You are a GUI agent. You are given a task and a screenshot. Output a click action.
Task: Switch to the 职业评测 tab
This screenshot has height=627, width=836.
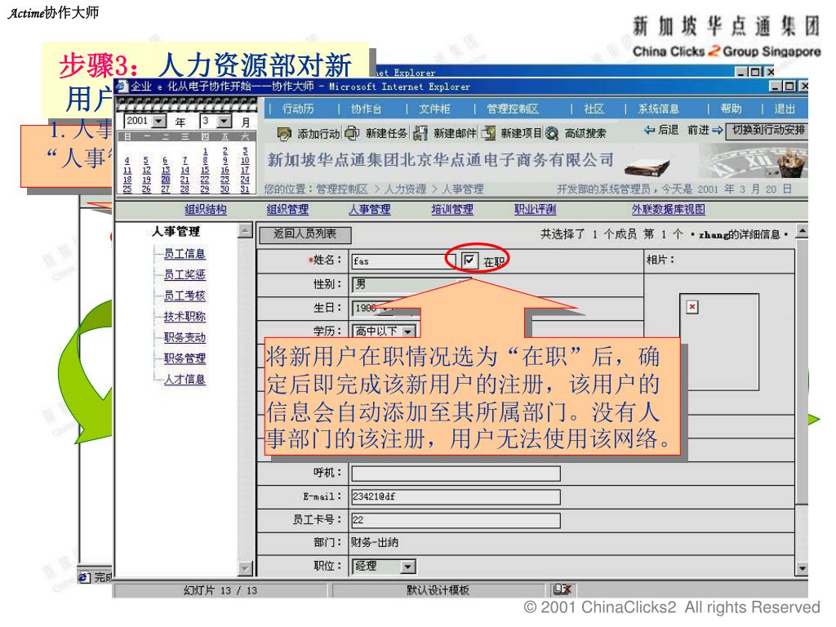[x=535, y=210]
